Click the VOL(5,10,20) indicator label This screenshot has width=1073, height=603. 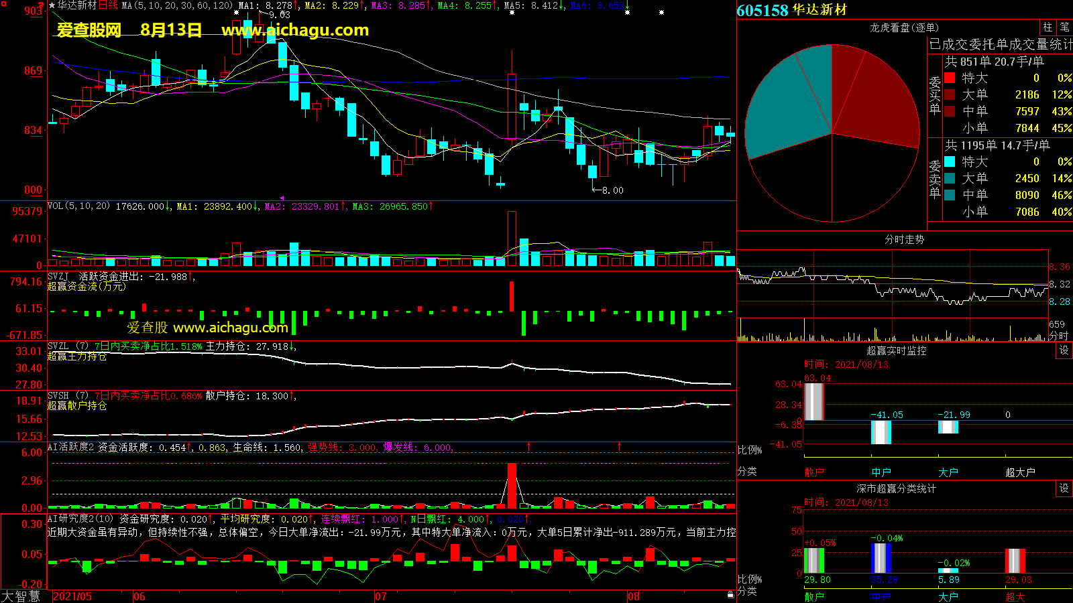[78, 206]
